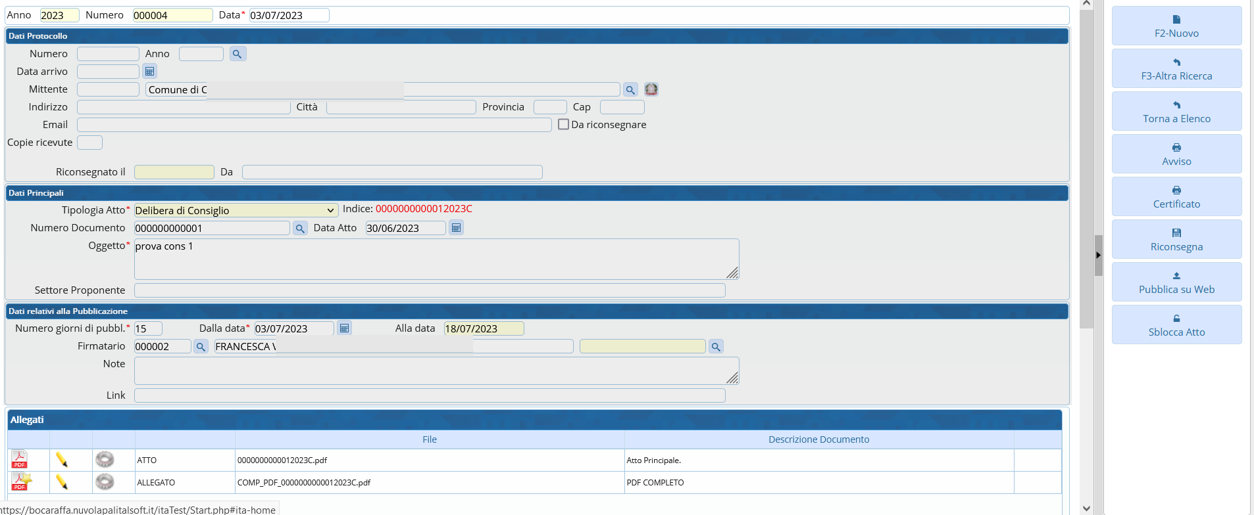Enable the Da riconsegnare checkbox

[563, 124]
